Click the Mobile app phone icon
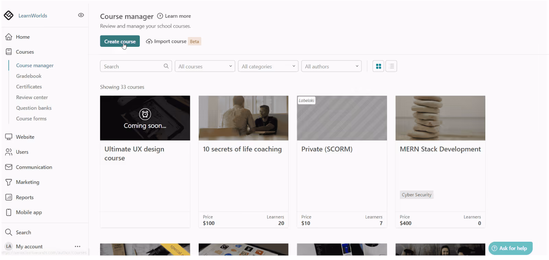Image resolution: width=549 pixels, height=260 pixels. tap(9, 212)
